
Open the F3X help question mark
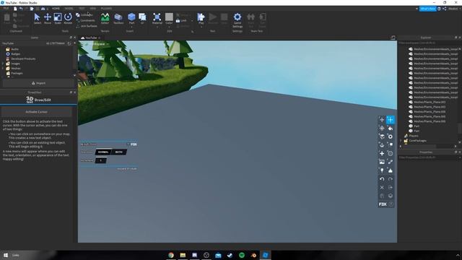tap(391, 204)
